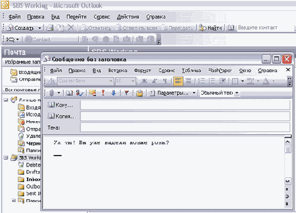Click the delete X icon in Outlook toolbar
This screenshot has width=296, height=213.
71,28
